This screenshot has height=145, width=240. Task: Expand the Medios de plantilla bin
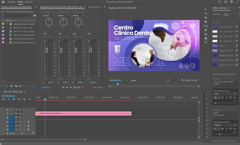point(7,24)
